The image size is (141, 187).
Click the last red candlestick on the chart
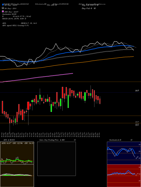[x=100, y=101]
